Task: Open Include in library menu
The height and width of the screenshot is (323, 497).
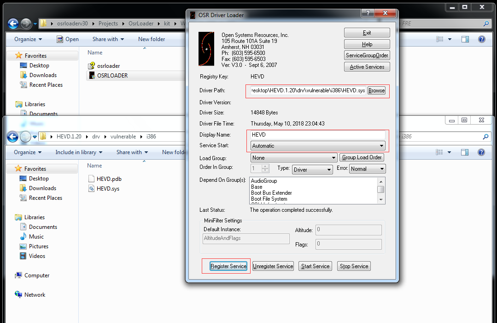Action: [x=79, y=152]
